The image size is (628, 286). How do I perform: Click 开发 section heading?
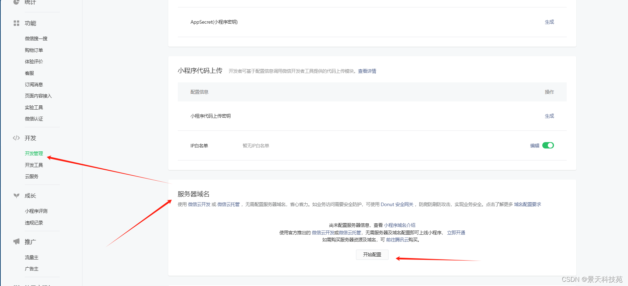[30, 138]
